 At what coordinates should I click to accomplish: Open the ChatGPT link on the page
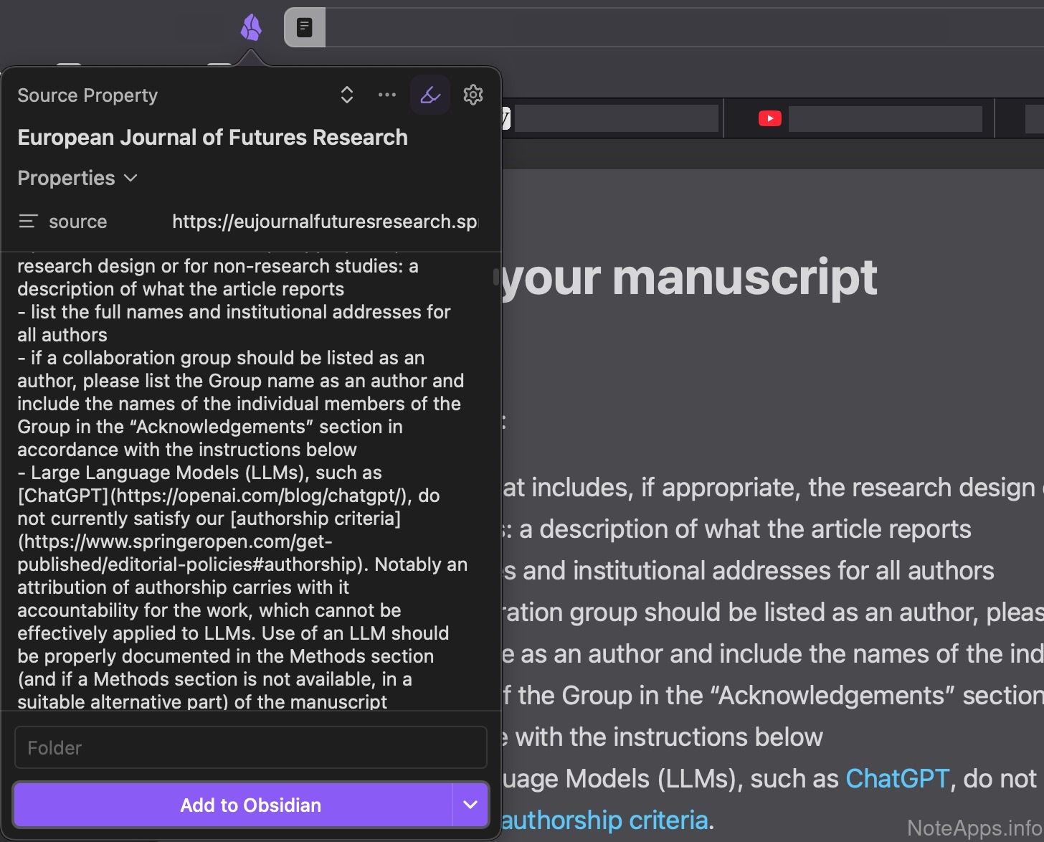(897, 778)
